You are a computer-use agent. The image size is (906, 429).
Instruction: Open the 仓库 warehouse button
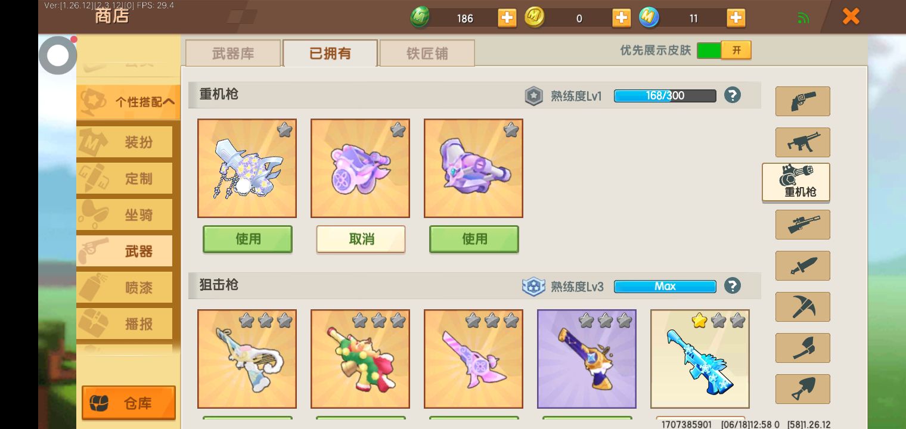(x=129, y=403)
